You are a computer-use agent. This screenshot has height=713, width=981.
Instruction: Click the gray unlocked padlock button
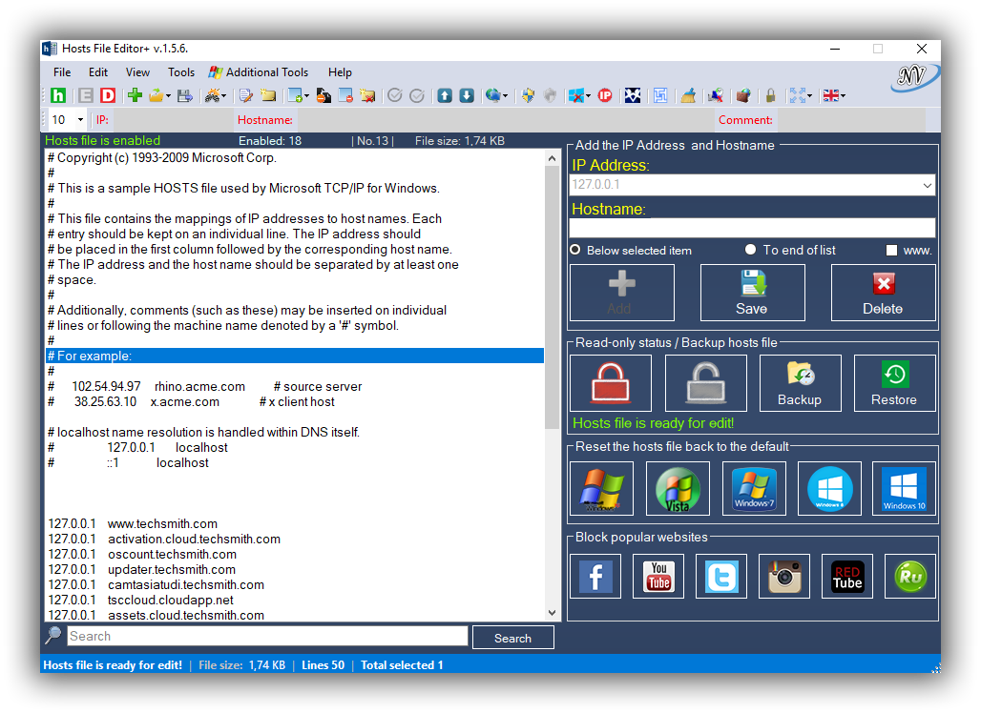coord(706,383)
